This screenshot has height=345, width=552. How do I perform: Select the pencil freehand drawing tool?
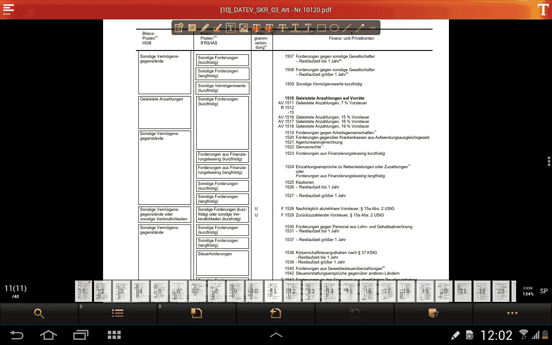click(x=205, y=28)
